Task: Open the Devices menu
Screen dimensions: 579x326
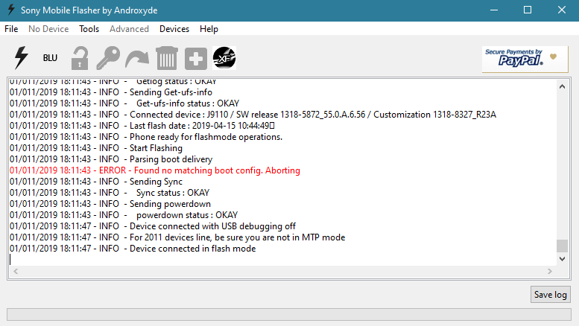Action: coord(174,29)
